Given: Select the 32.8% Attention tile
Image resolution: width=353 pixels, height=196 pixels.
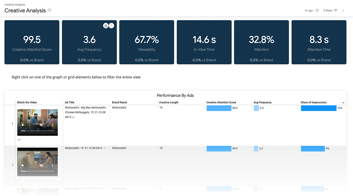Looking at the screenshot, I should 261,42.
